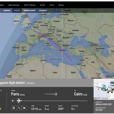Open the Data / History menu

point(30,5)
